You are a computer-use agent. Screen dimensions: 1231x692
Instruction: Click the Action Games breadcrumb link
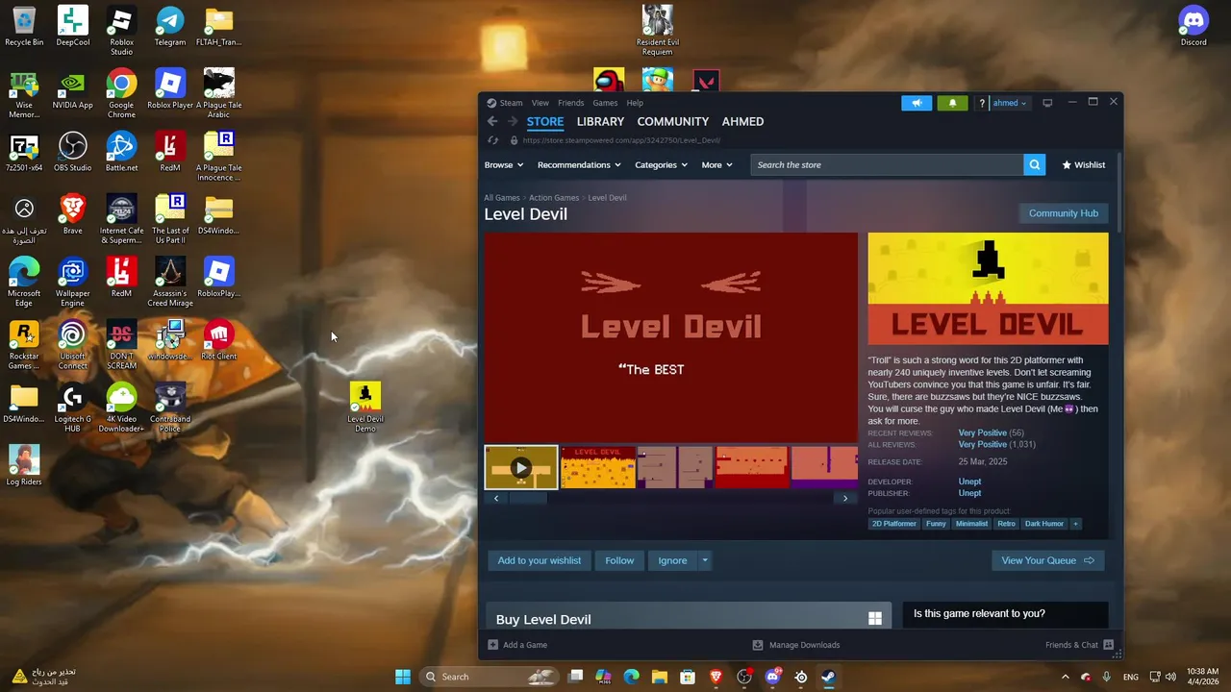(554, 198)
